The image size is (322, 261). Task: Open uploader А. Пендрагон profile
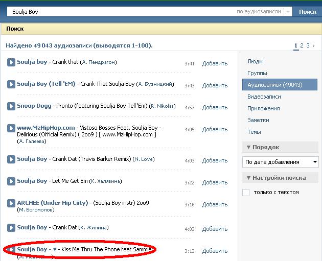coord(99,62)
